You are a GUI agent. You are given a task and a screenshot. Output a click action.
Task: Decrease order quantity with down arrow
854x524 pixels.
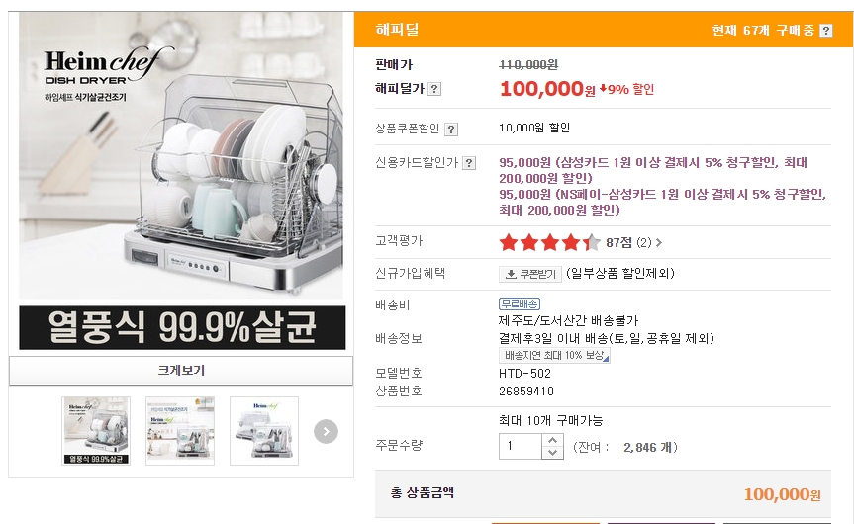click(x=553, y=453)
